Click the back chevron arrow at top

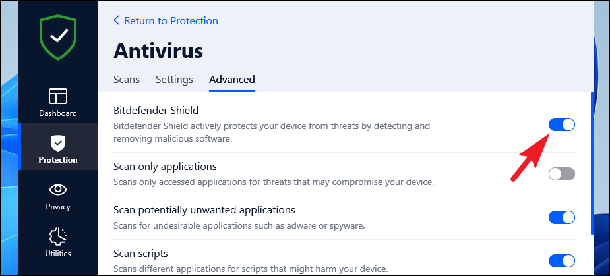(117, 20)
